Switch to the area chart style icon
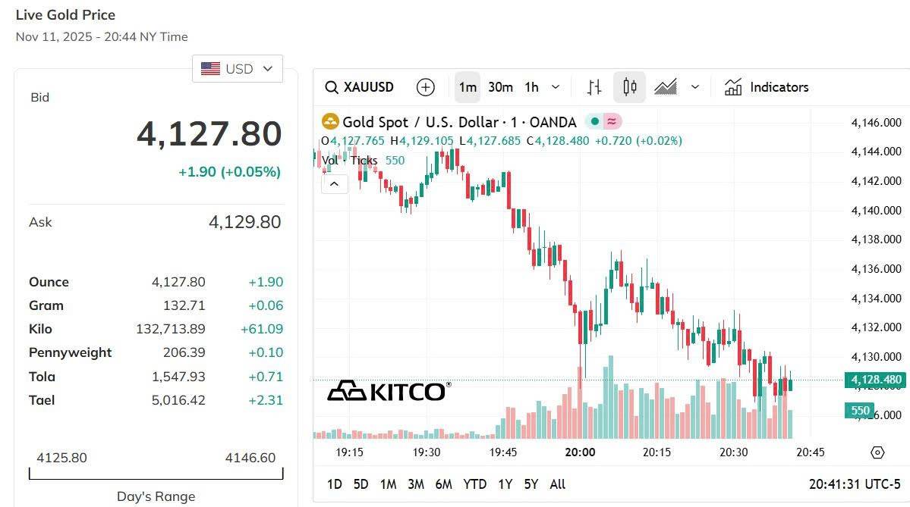 coord(665,87)
